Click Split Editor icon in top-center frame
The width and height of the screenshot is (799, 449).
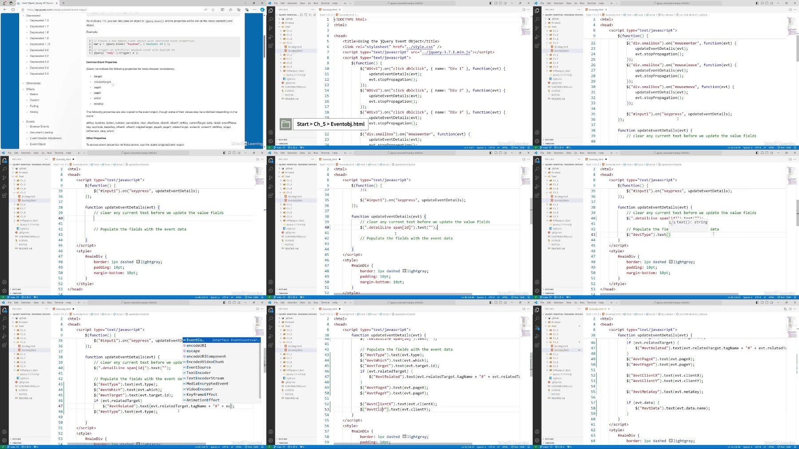click(524, 9)
